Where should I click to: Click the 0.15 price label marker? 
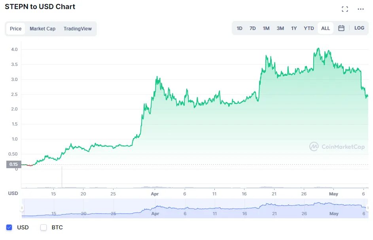click(x=13, y=164)
